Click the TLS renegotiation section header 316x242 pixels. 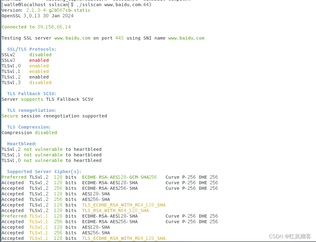coord(32,110)
